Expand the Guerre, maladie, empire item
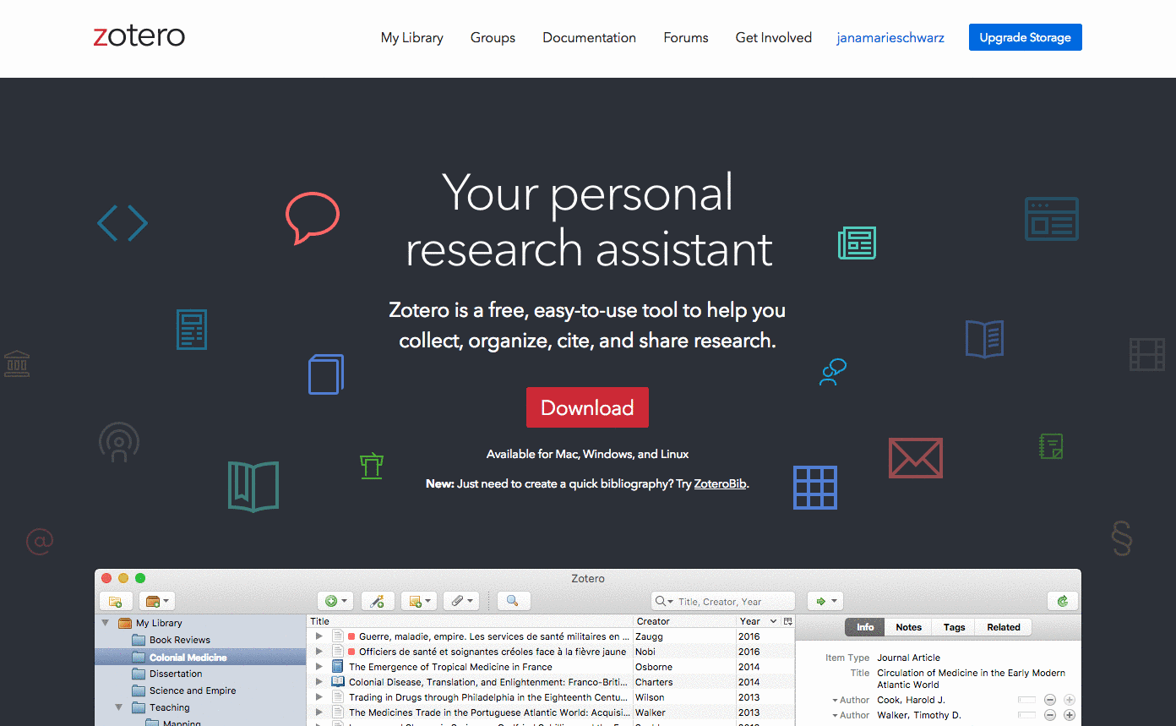 (319, 636)
